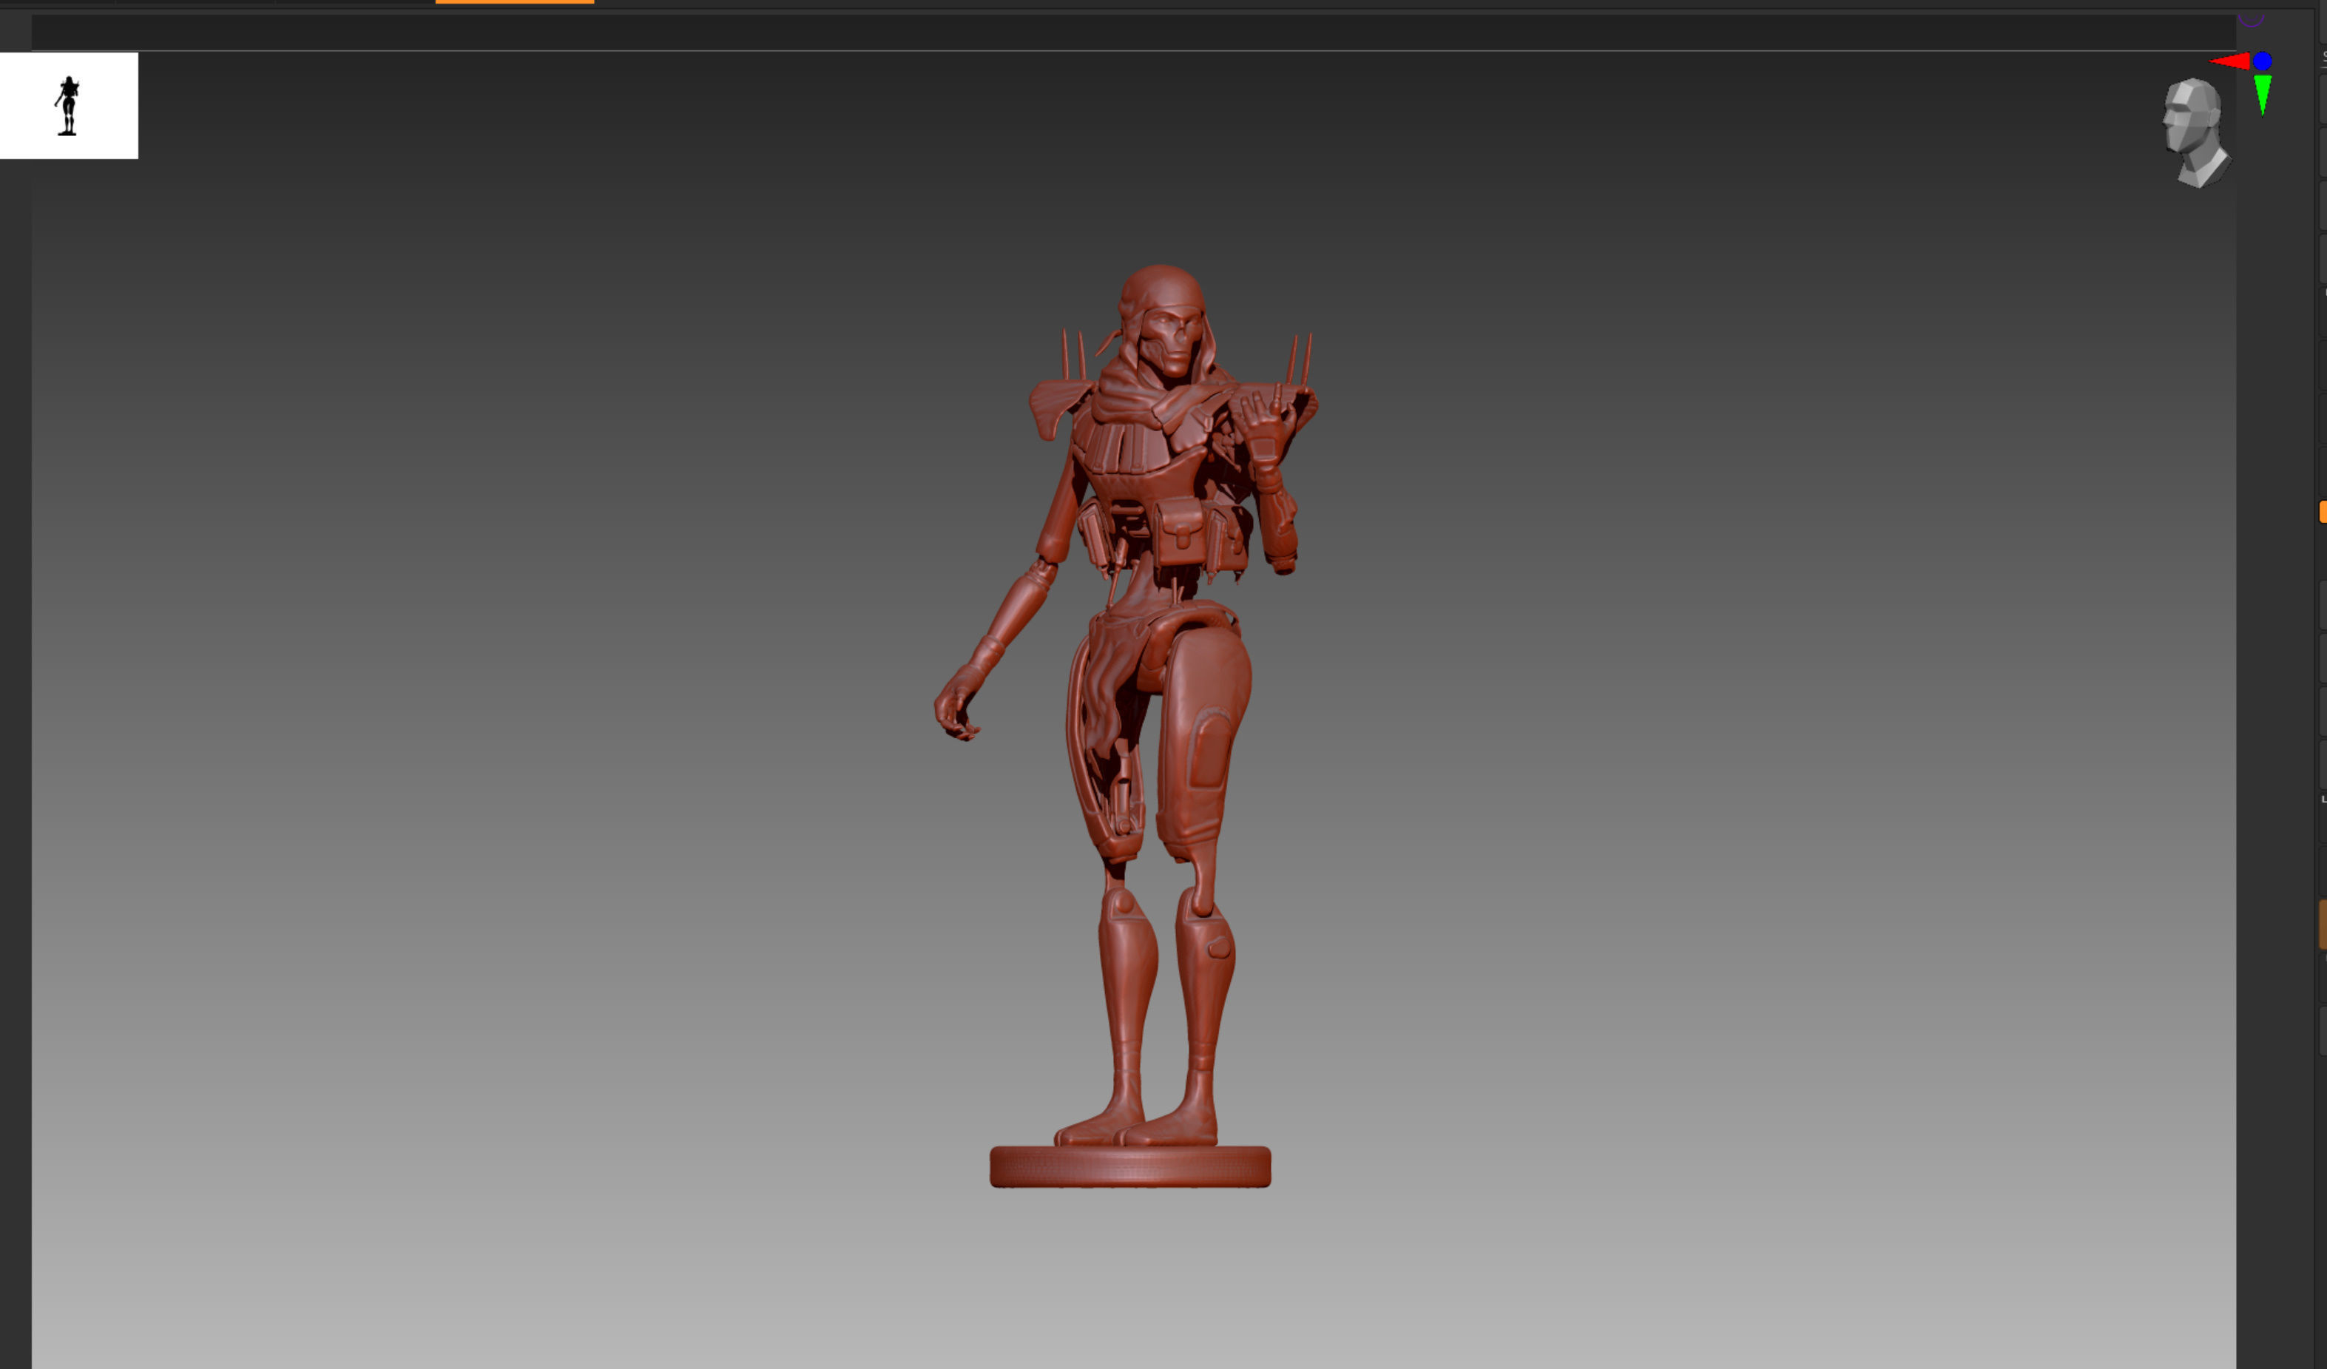Image resolution: width=2327 pixels, height=1369 pixels.
Task: Click the silhouette thumbnail preview
Action: 68,105
